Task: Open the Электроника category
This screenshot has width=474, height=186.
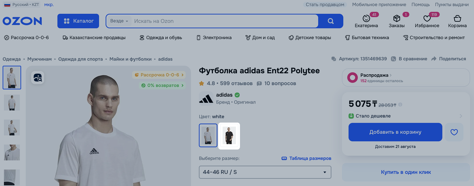Action: [x=214, y=37]
